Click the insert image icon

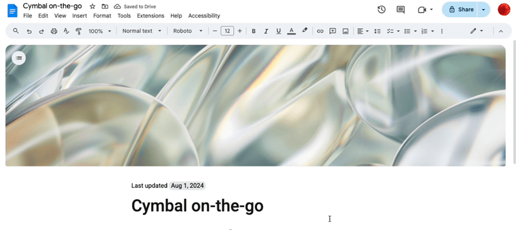pyautogui.click(x=345, y=31)
